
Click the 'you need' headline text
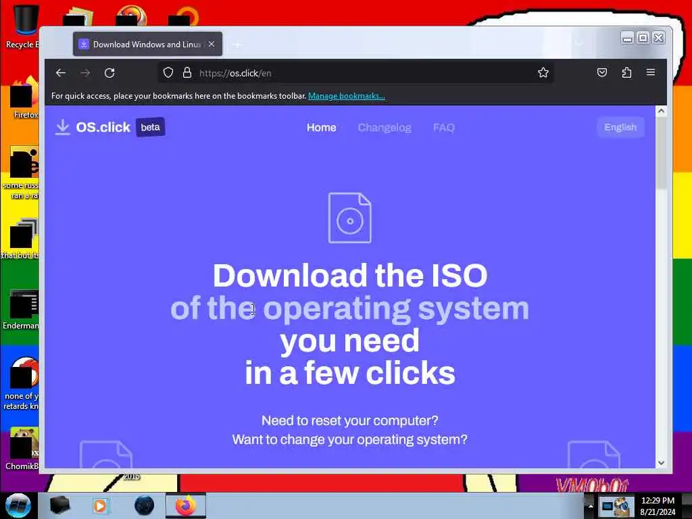tap(350, 341)
